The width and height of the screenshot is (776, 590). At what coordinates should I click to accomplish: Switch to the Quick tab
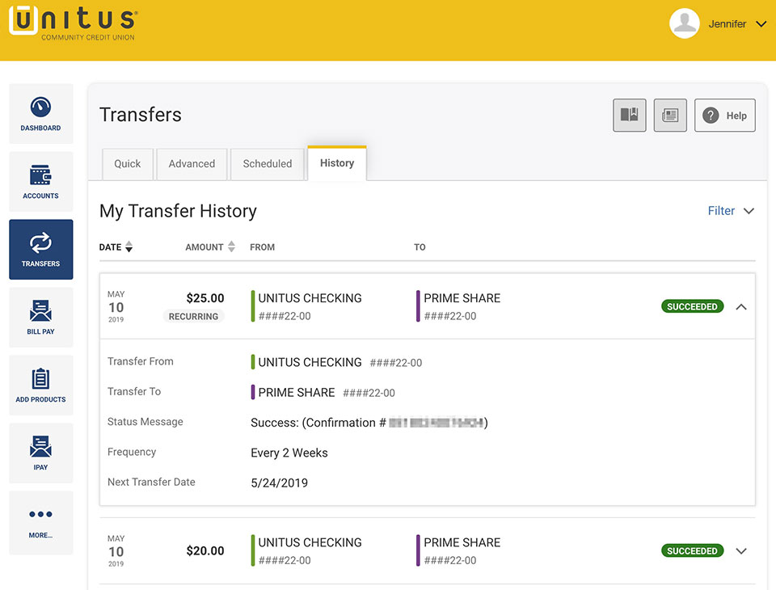[x=128, y=164]
